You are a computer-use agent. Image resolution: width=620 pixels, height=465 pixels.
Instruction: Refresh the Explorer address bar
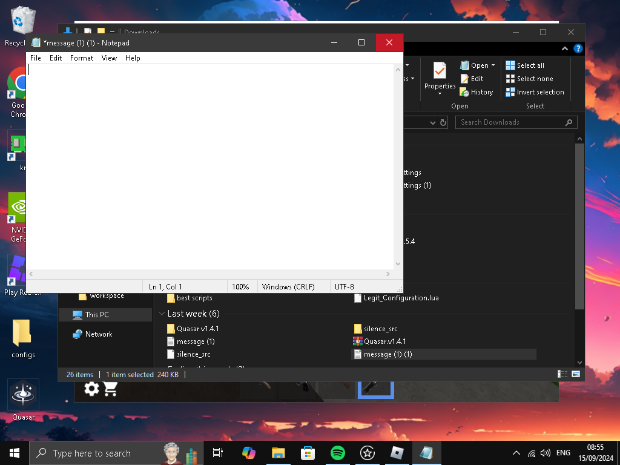[443, 122]
